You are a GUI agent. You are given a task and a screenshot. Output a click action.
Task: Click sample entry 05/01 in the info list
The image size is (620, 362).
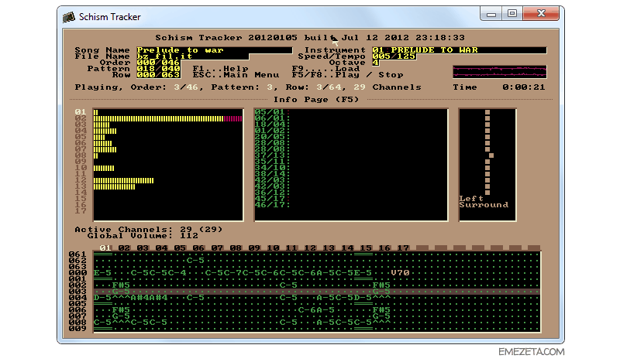coord(270,112)
